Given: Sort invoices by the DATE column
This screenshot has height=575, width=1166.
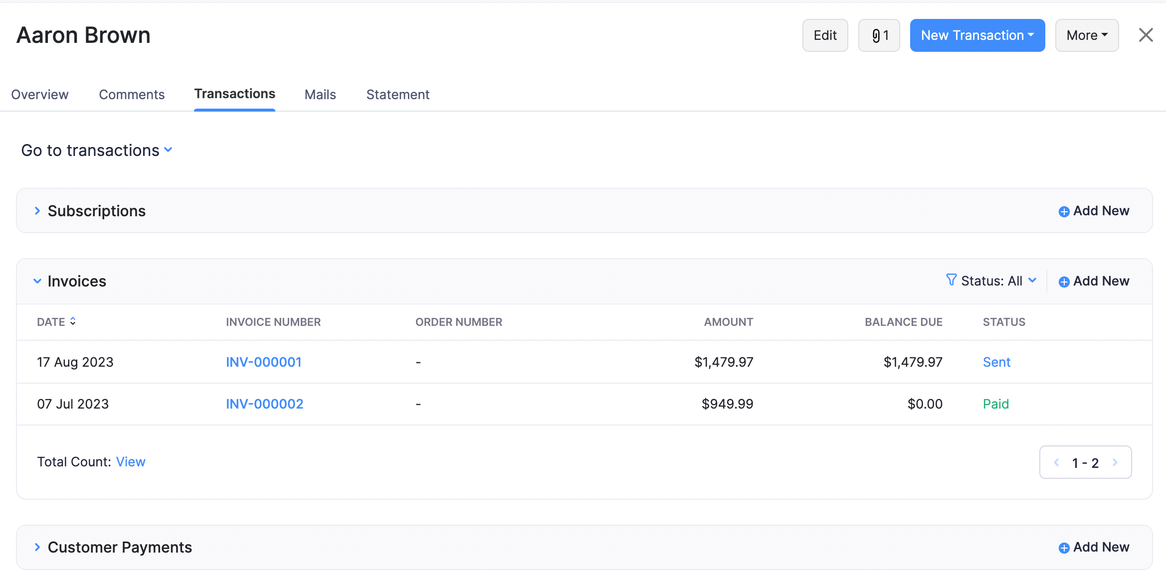Looking at the screenshot, I should coord(56,321).
